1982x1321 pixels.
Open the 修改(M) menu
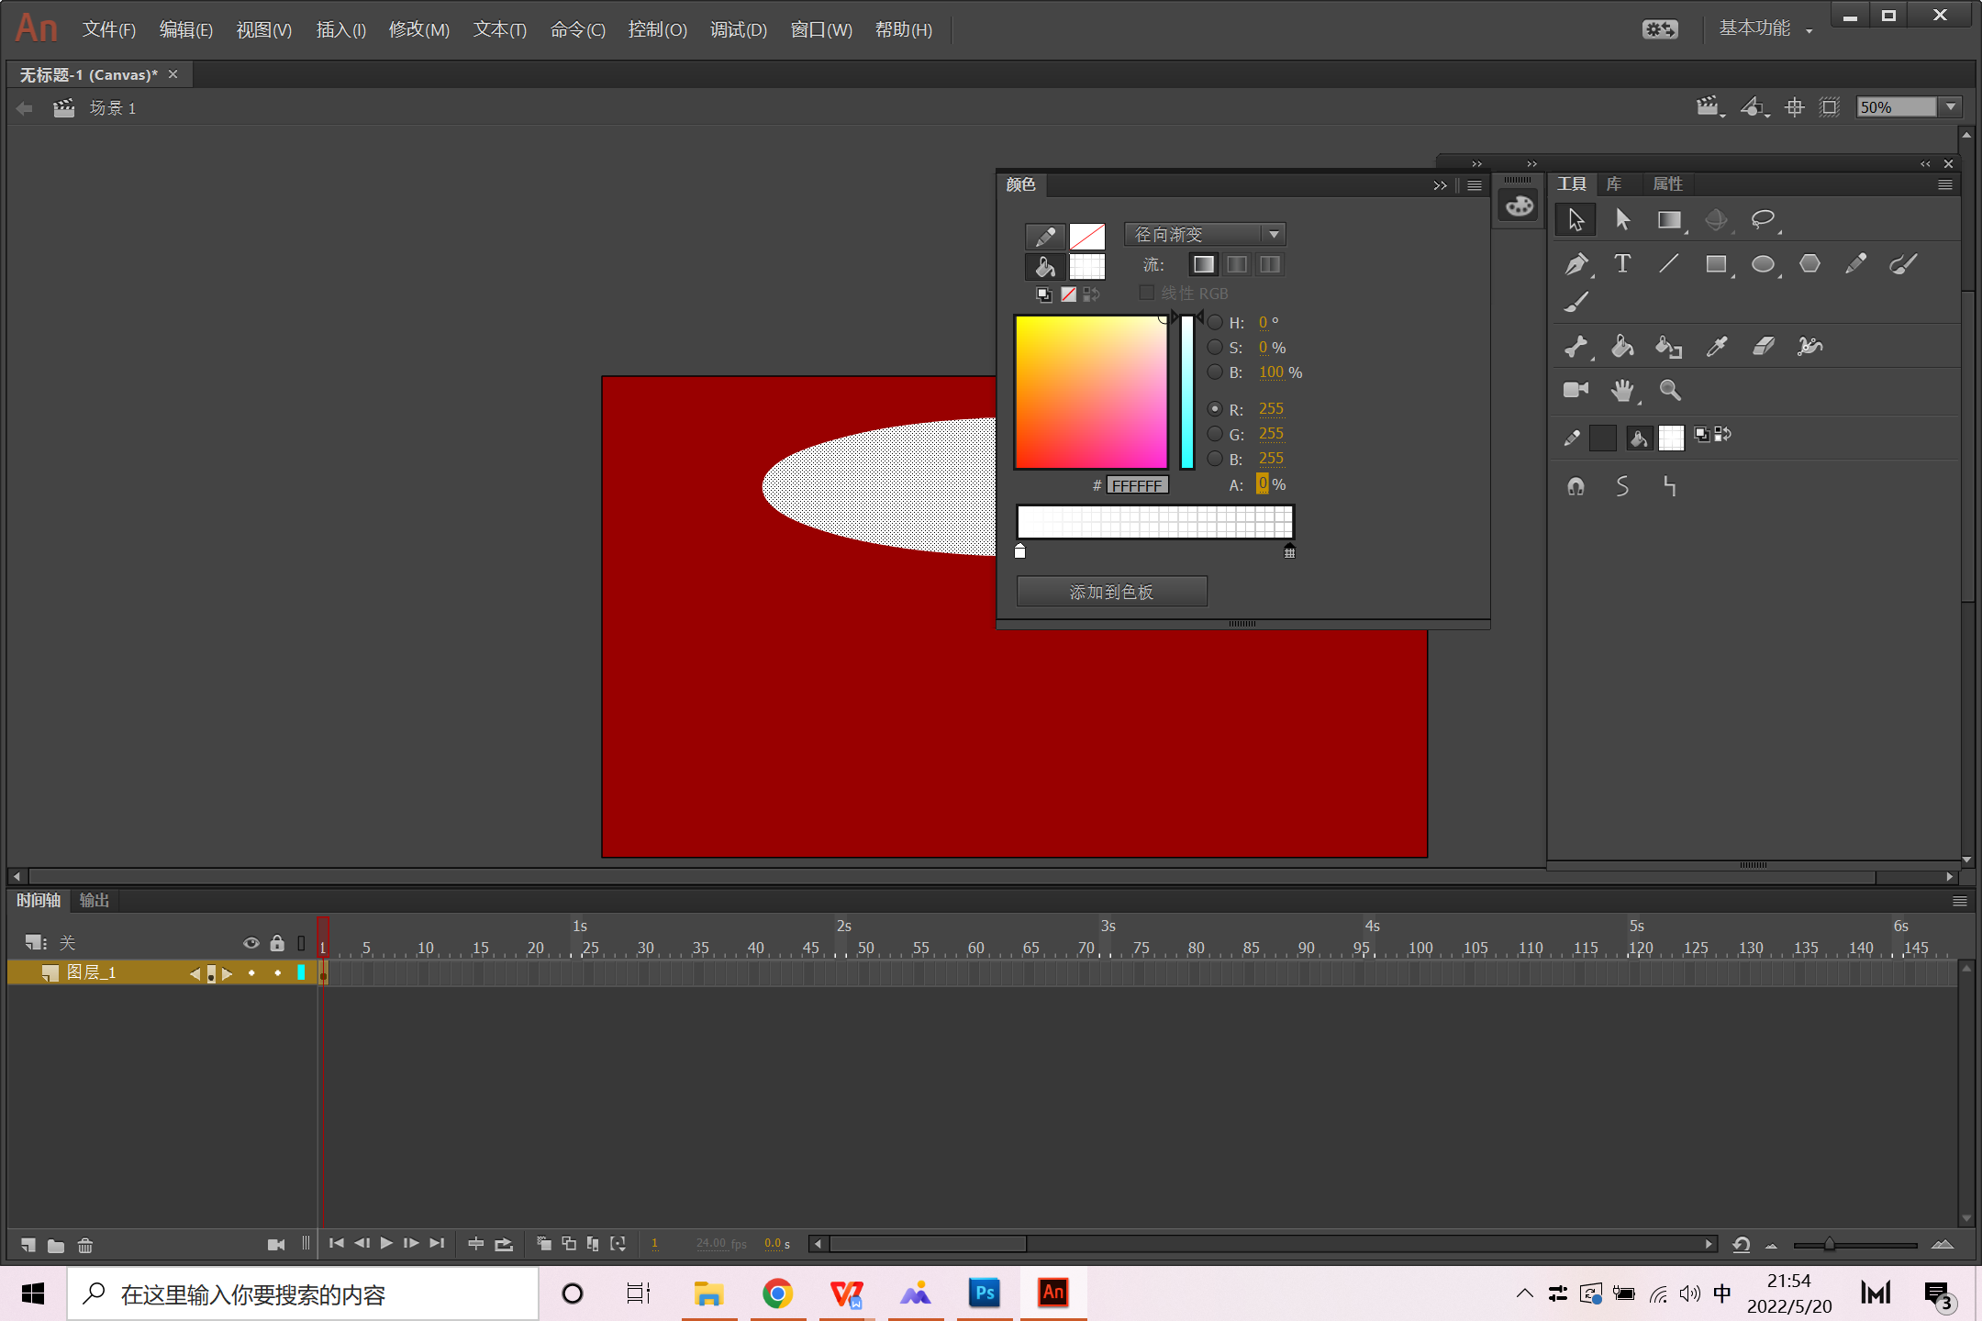pyautogui.click(x=418, y=30)
